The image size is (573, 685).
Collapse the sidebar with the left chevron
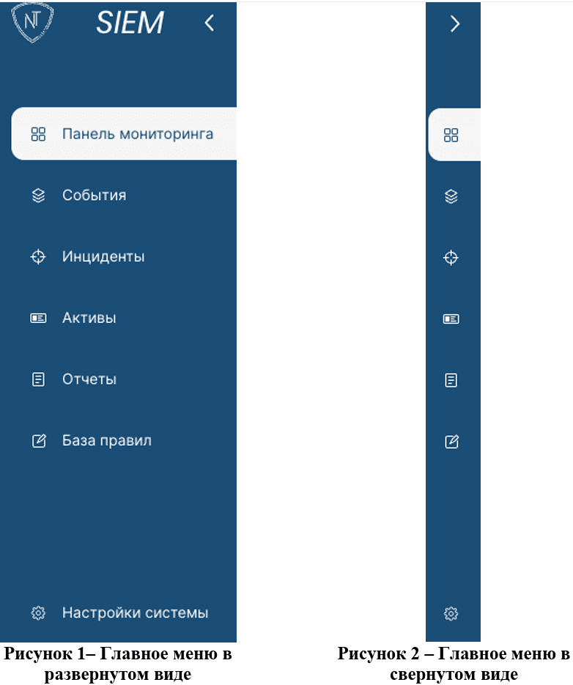210,23
